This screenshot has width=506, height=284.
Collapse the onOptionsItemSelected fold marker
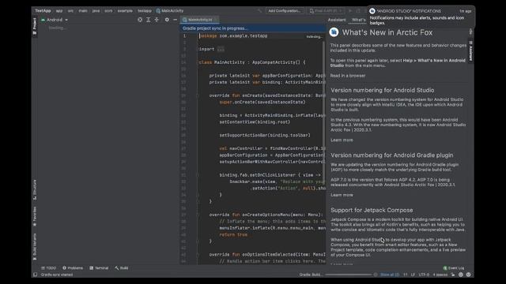198,254
